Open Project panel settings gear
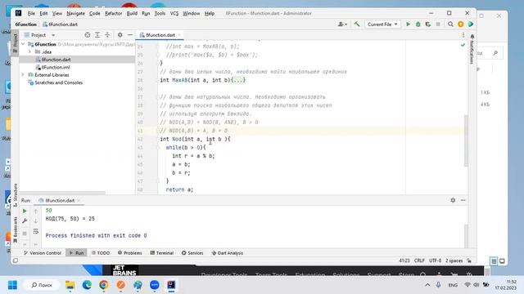This screenshot has height=294, width=524. click(x=120, y=35)
